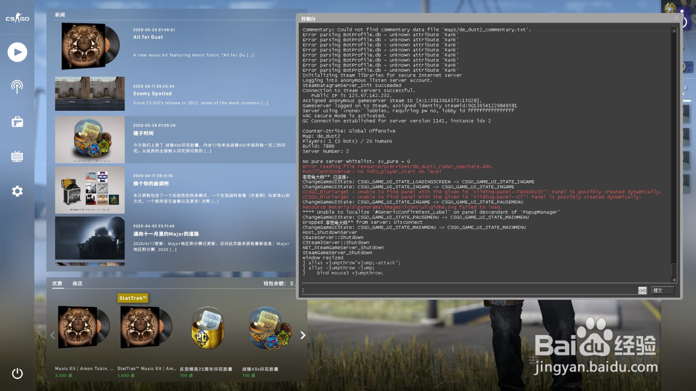This screenshot has height=391, width=696.
Task: Open the Enemy Spotted news thumbnail
Action: [x=90, y=94]
